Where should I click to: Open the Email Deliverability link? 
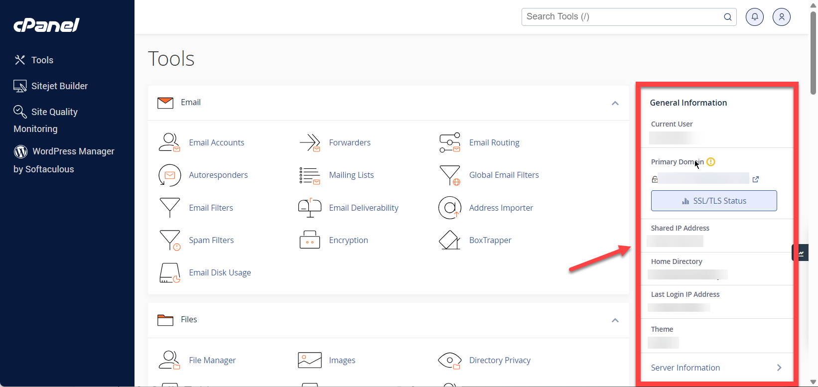tap(363, 208)
